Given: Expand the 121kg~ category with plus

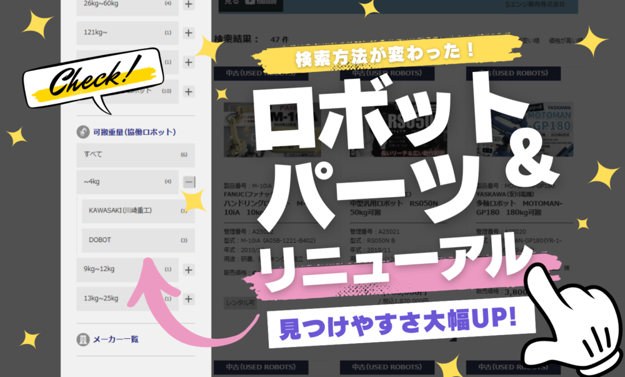Looking at the screenshot, I should coord(189,33).
